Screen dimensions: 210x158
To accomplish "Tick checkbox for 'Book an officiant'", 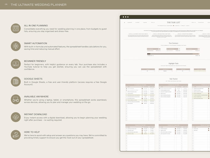I will pos(126,103).
